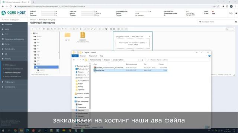Open Резервное копирование in sidebar

tap(14, 69)
